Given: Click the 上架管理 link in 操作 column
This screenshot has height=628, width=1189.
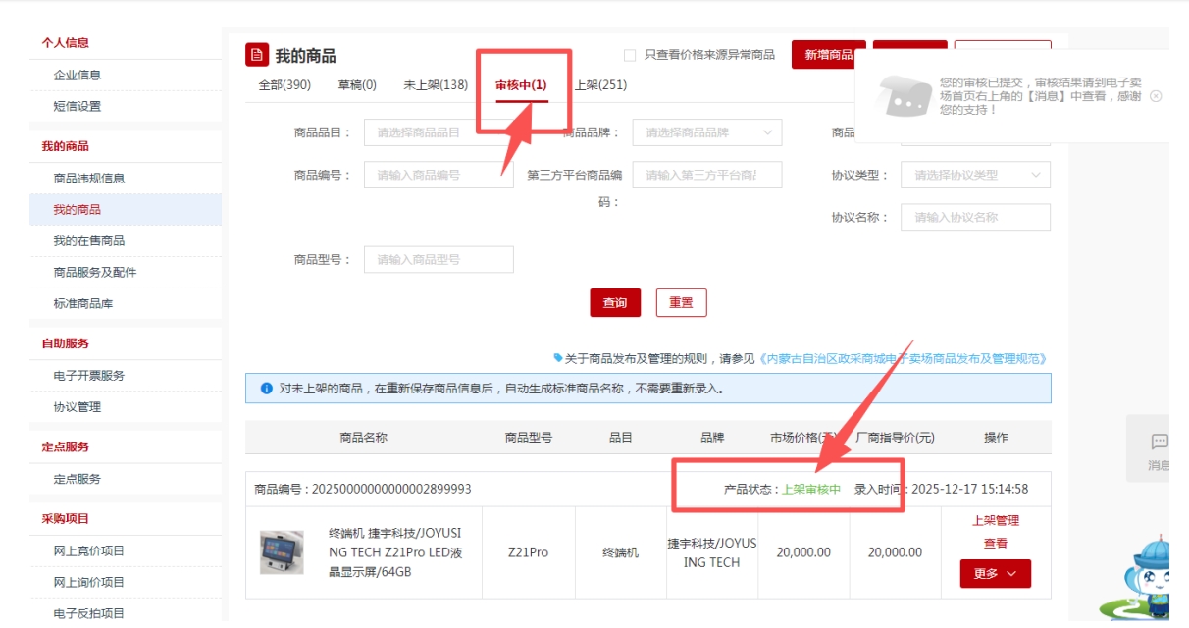Looking at the screenshot, I should (995, 521).
